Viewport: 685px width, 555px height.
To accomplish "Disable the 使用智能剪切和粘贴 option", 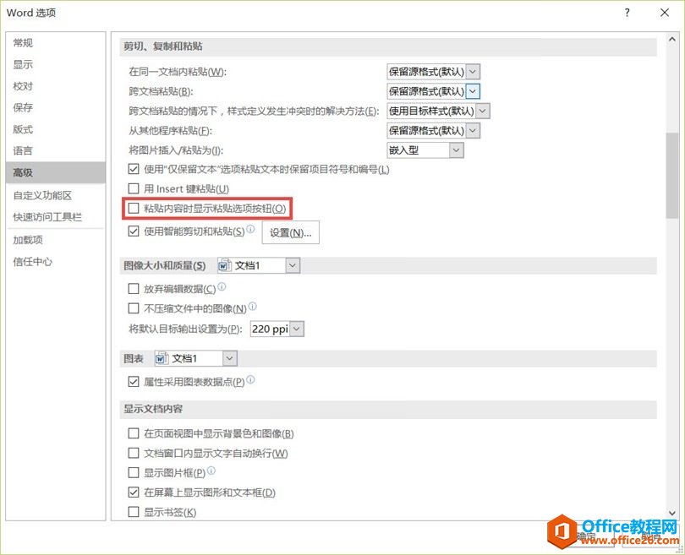I will point(133,231).
